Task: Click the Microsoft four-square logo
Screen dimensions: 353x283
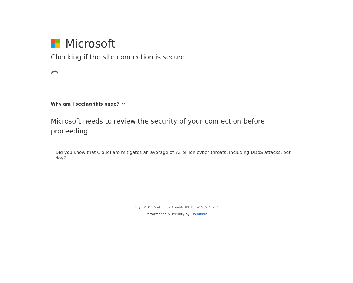Action: tap(55, 43)
